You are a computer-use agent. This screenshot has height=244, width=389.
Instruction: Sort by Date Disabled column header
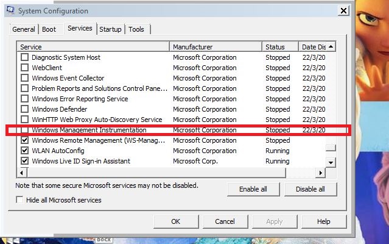point(314,47)
